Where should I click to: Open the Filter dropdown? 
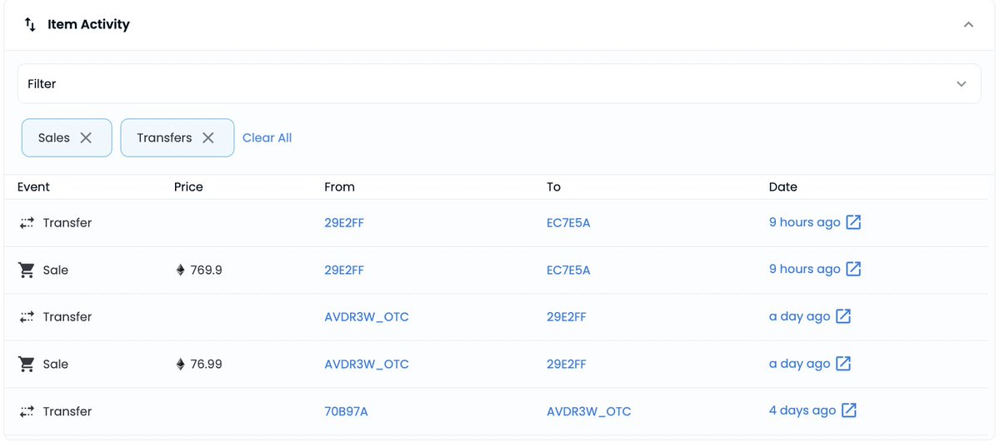(x=499, y=84)
